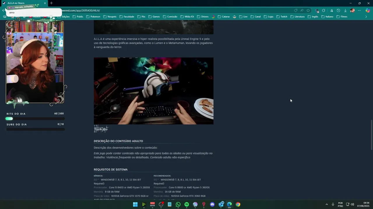Viewport: 373px width, 209px height.
Task: Open the Neopets bookmarks folder
Action: pyautogui.click(x=110, y=17)
